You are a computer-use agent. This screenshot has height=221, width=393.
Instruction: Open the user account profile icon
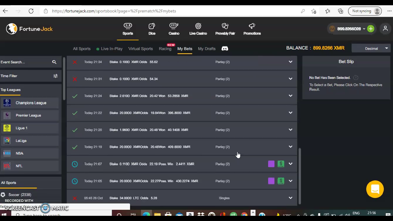[x=385, y=29]
